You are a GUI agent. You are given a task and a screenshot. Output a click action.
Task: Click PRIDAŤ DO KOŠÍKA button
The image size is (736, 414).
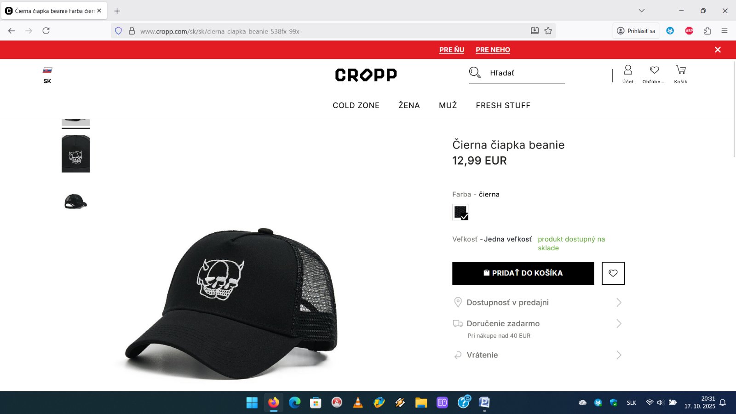point(523,273)
